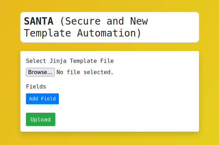Select the "Select Jinja Template File" label
This screenshot has width=219, height=145.
click(70, 61)
